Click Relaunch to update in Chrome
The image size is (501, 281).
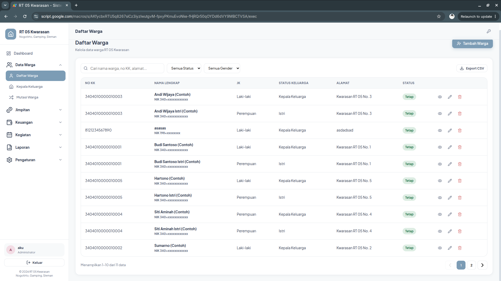pos(478,16)
